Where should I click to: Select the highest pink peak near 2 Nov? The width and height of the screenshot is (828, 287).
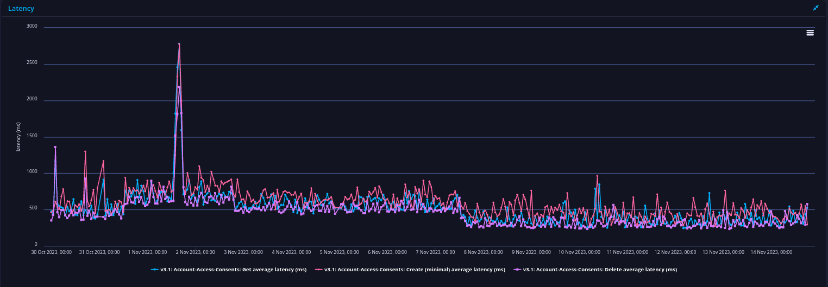(179, 44)
